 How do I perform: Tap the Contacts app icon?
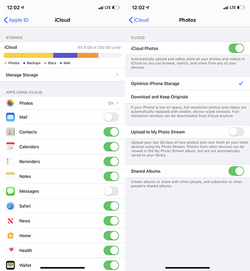[10, 132]
